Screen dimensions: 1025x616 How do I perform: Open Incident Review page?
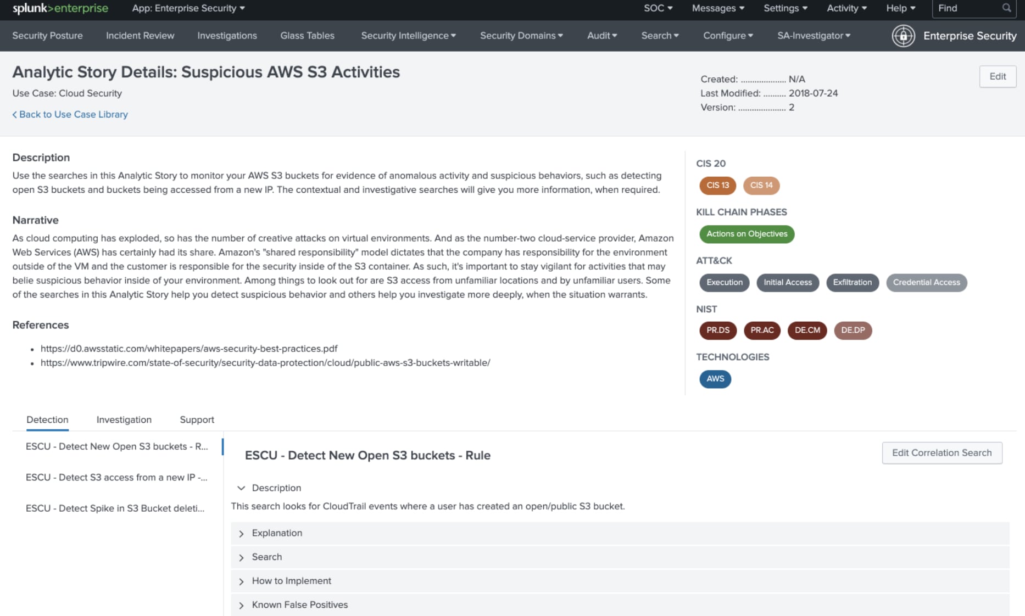[x=140, y=36]
